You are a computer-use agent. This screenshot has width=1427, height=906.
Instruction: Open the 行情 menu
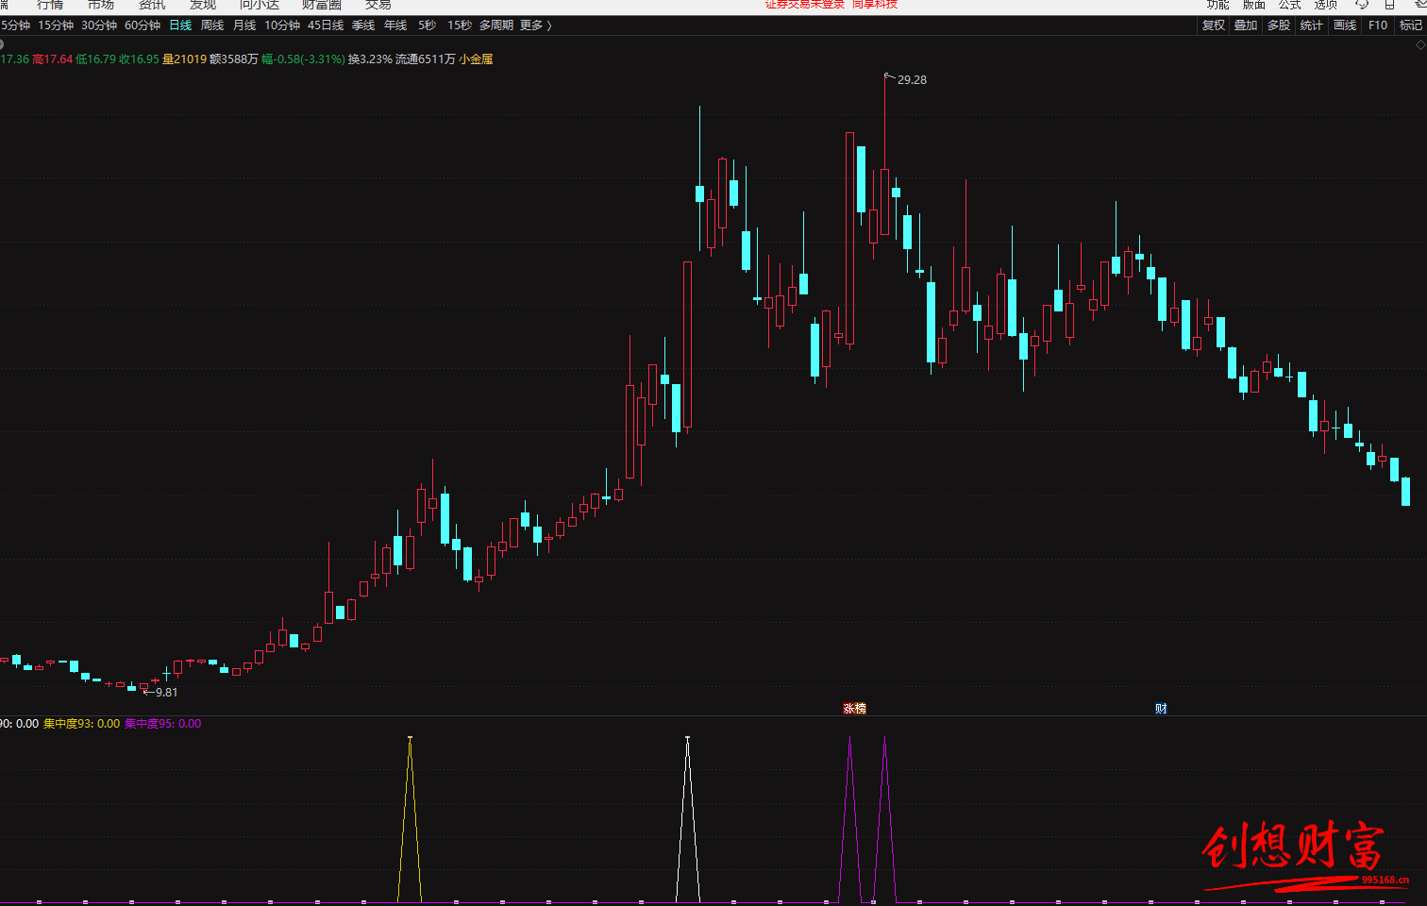tap(50, 5)
